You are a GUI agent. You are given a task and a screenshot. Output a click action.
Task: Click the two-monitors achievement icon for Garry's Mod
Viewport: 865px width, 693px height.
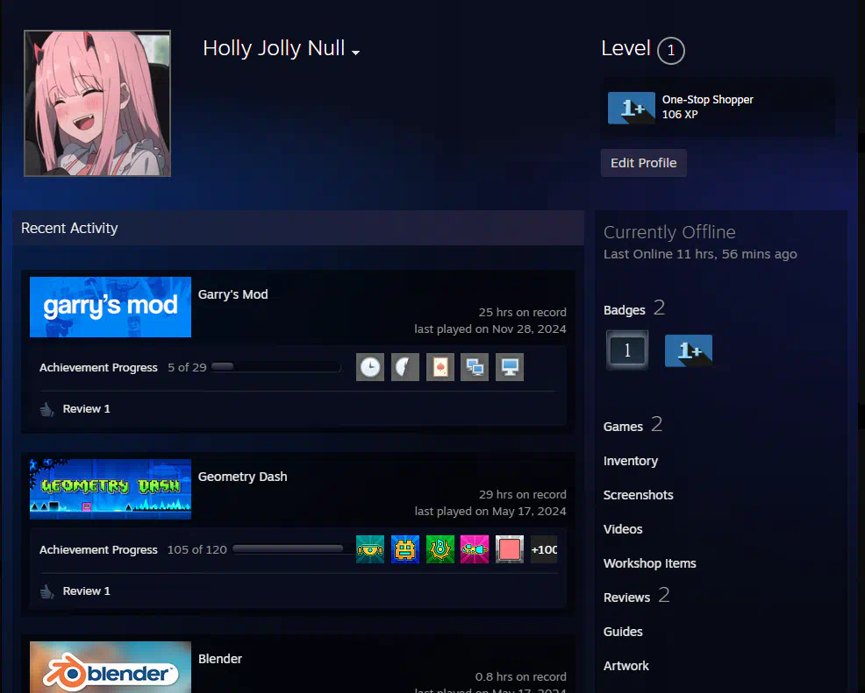pyautogui.click(x=475, y=367)
